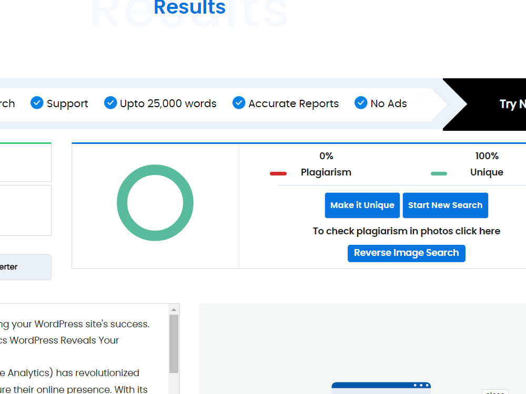526x394 pixels.
Task: Click the text box scrollbar thumb
Action: coord(174,344)
